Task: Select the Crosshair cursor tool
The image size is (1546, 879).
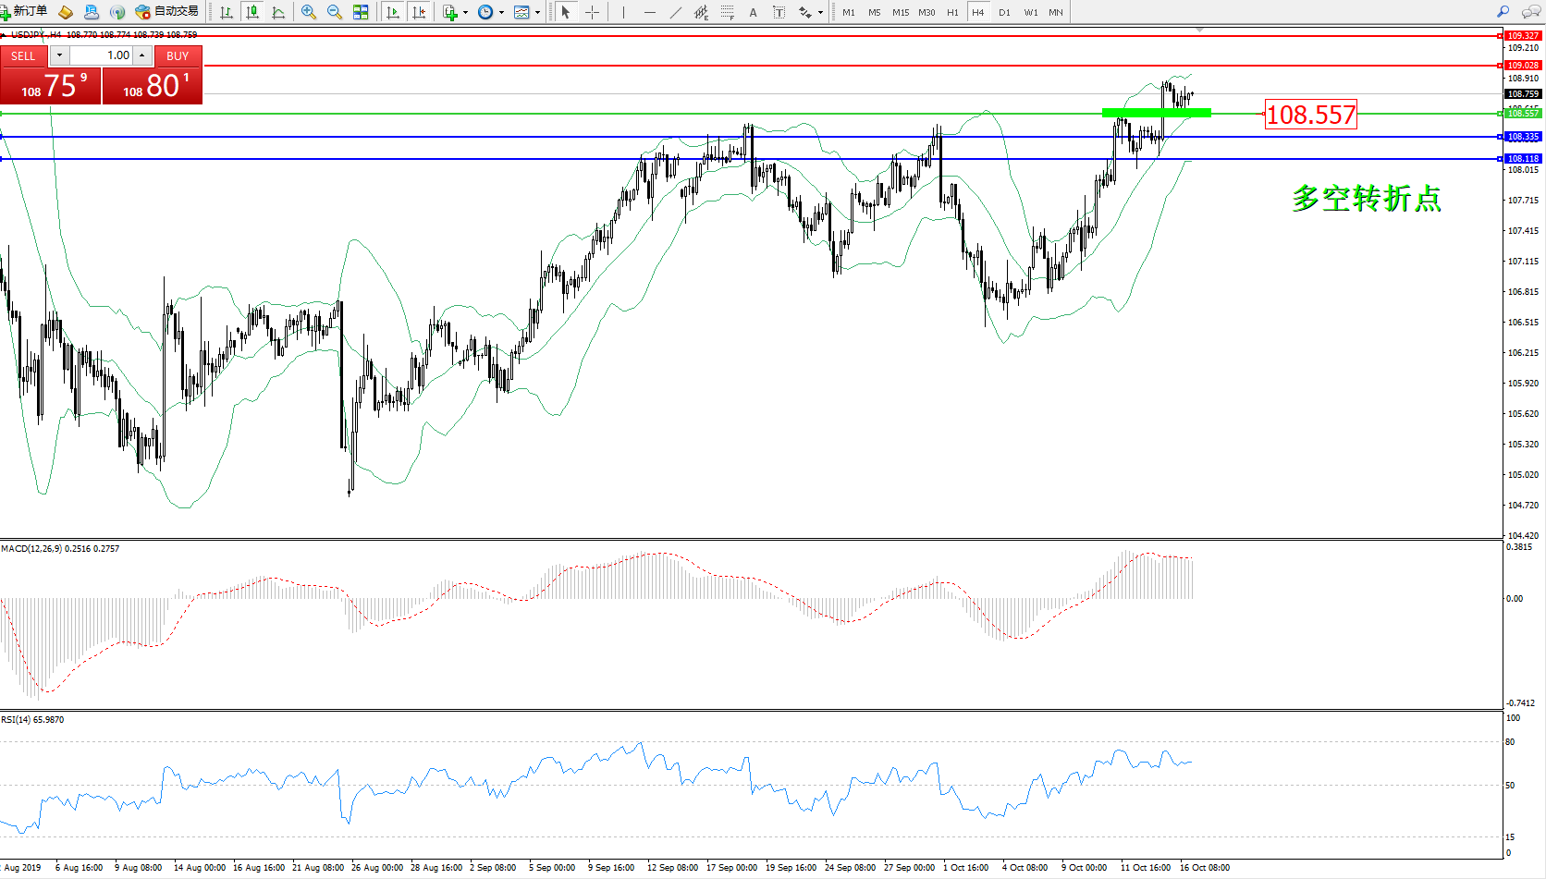Action: [592, 12]
